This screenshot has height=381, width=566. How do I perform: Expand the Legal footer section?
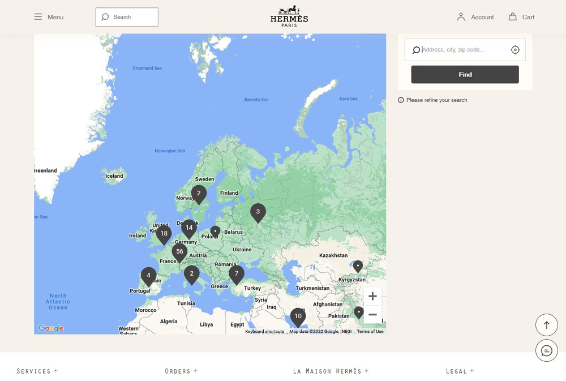(x=460, y=371)
